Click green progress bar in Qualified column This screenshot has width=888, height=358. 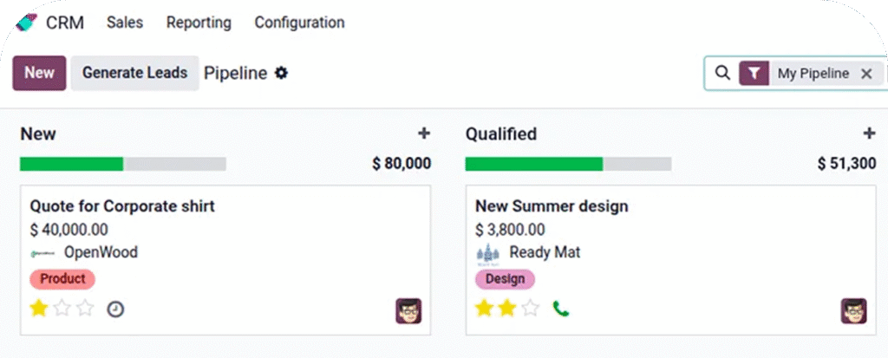pos(533,164)
